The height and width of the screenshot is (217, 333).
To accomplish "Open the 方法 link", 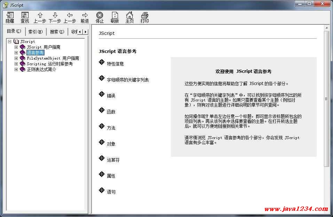I will (111, 128).
